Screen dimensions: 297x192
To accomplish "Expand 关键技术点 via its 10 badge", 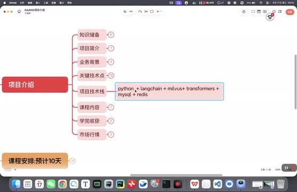I will point(111,76).
